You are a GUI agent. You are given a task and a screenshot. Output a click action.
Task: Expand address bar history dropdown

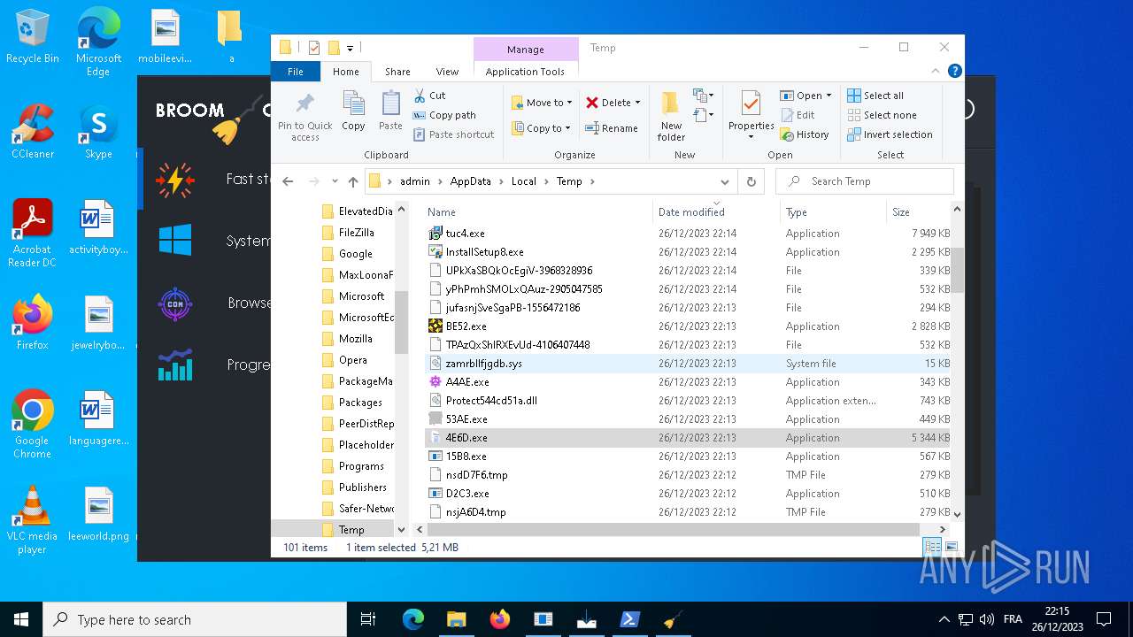[725, 181]
